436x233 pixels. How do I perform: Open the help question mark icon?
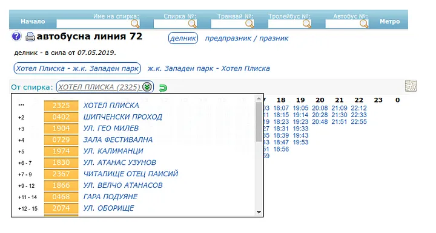point(16,36)
